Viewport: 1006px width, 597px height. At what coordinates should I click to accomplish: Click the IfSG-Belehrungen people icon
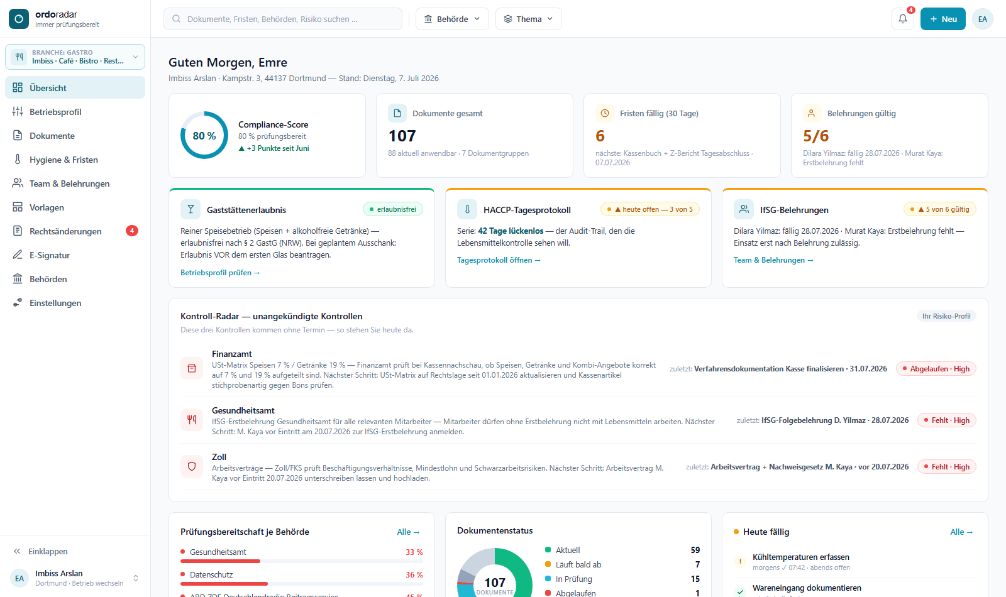[x=744, y=209]
